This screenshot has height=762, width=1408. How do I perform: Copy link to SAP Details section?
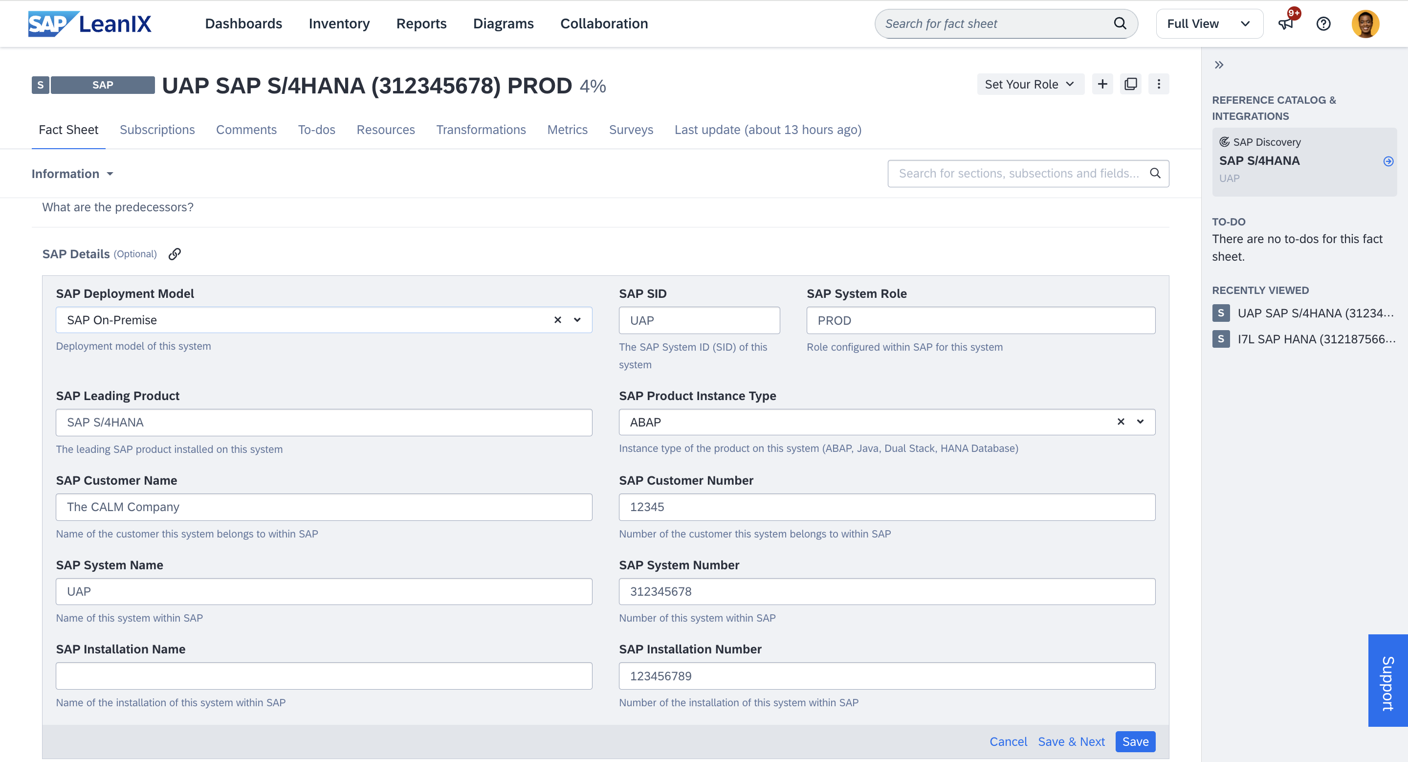(x=175, y=254)
